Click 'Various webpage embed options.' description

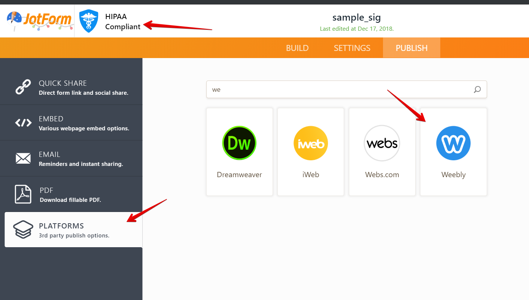(x=84, y=128)
